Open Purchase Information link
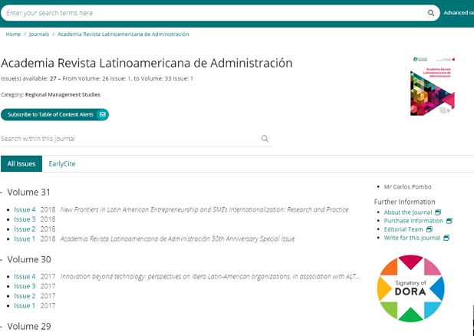 [413, 221]
